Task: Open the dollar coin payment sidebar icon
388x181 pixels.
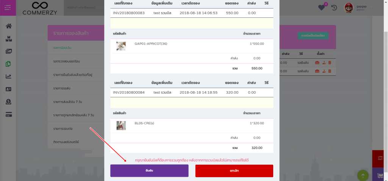Action: 9,101
